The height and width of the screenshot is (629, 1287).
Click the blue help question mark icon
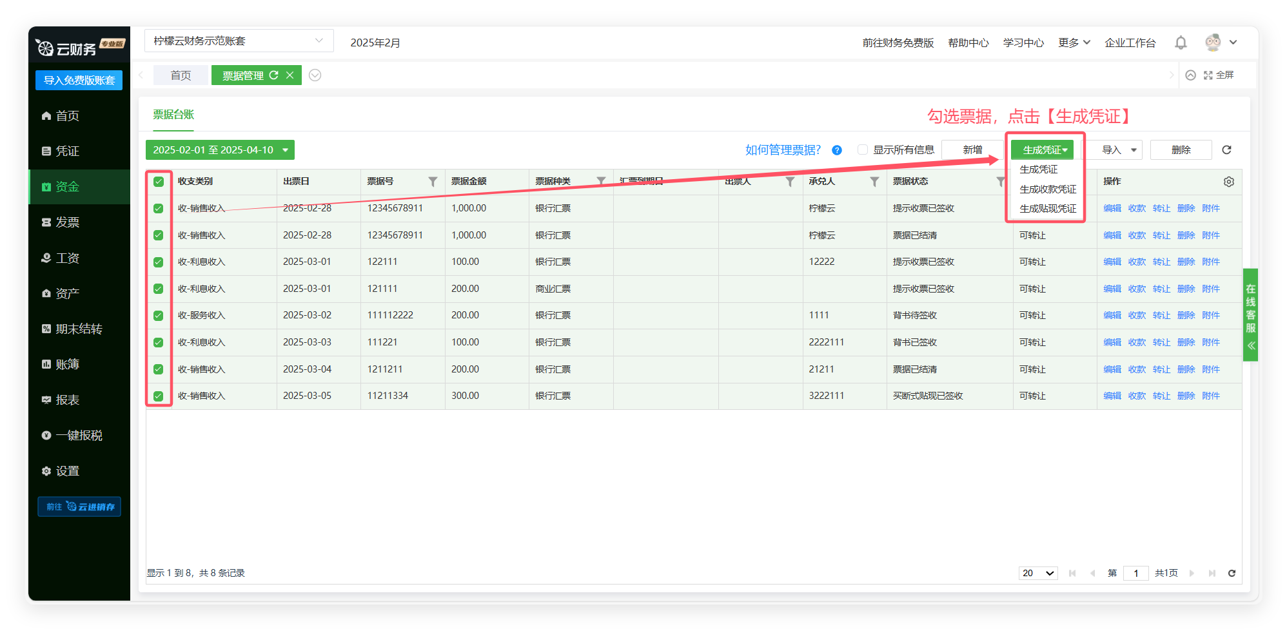pyautogui.click(x=836, y=150)
